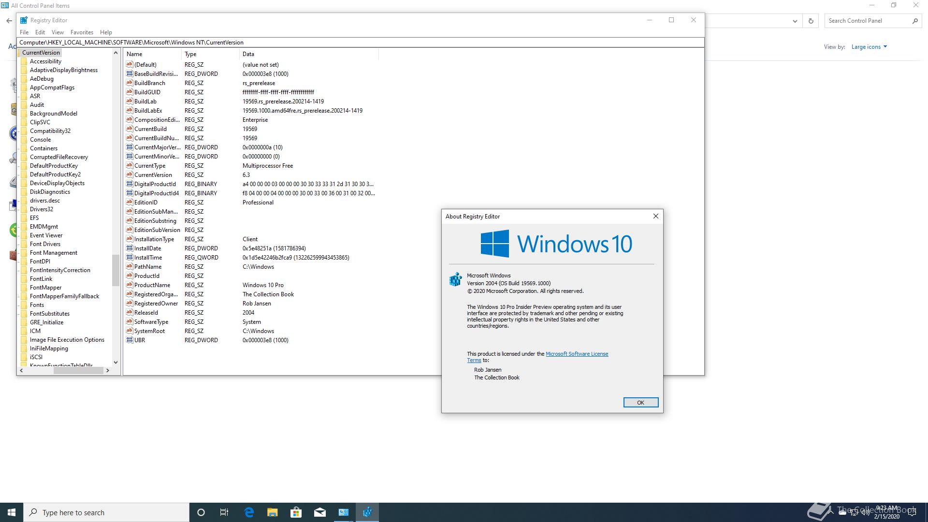
Task: Select the SystemRoot value row
Action: tap(251, 331)
